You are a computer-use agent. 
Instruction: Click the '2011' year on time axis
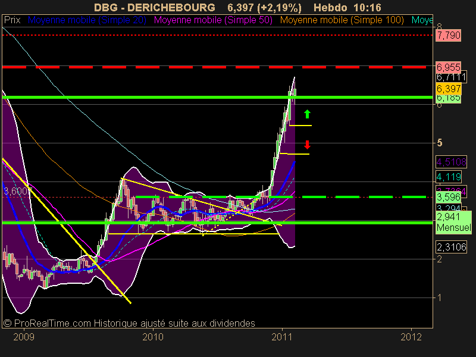point(282,337)
